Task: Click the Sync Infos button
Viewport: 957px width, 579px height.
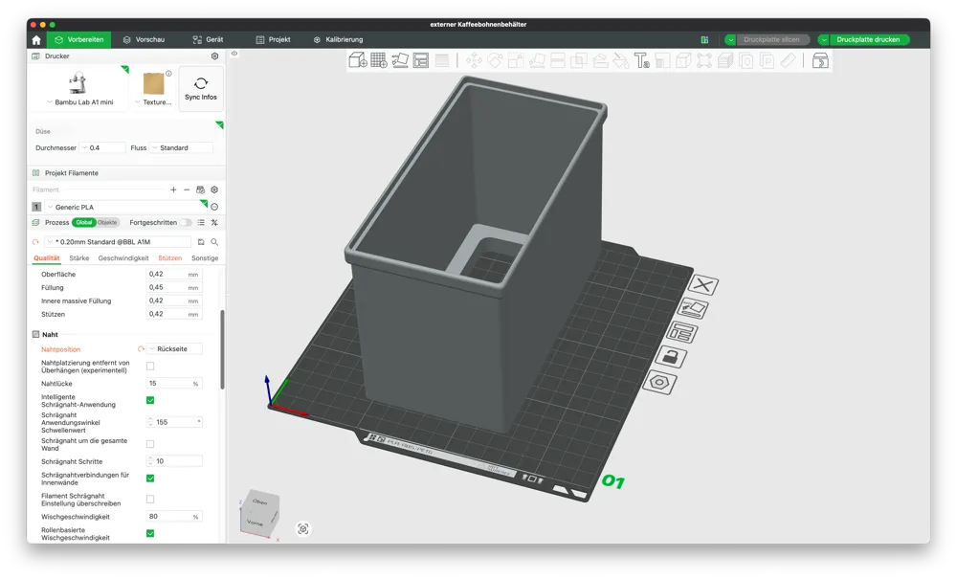Action: 201,88
